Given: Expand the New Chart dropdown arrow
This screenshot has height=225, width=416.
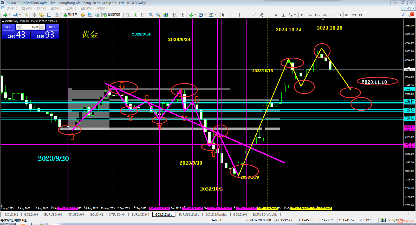Looking at the screenshot, I should pos(10,15).
